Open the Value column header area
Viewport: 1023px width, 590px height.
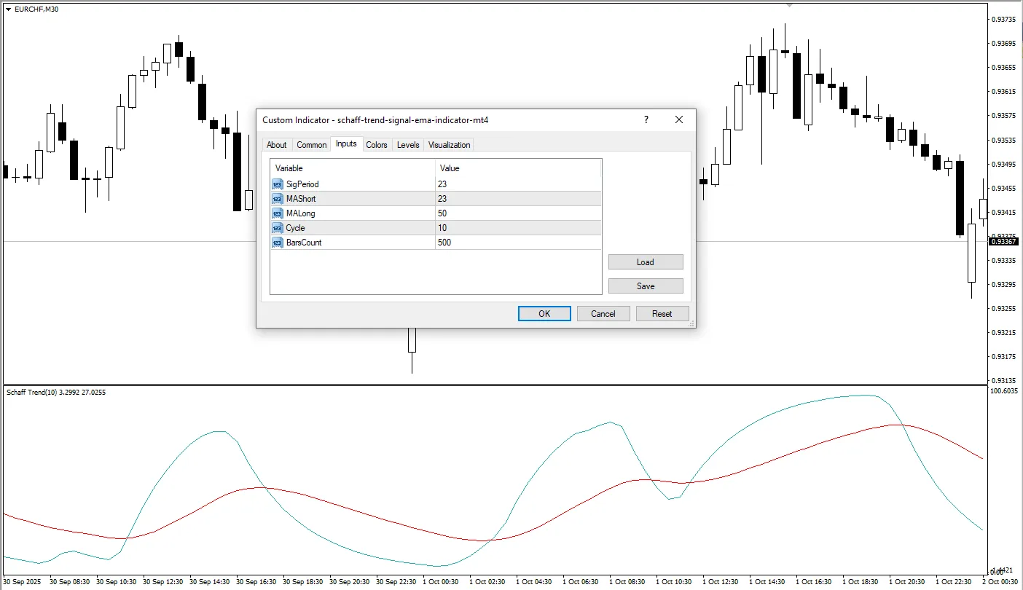pos(450,168)
